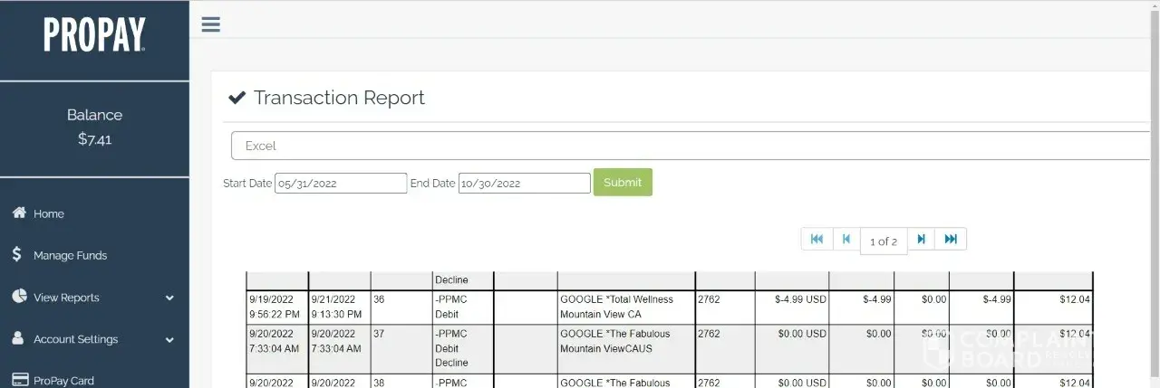
Task: Open the Excel export format dropdown
Action: 689,146
